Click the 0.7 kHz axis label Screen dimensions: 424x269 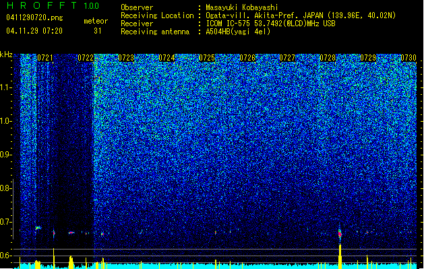pyautogui.click(x=5, y=222)
